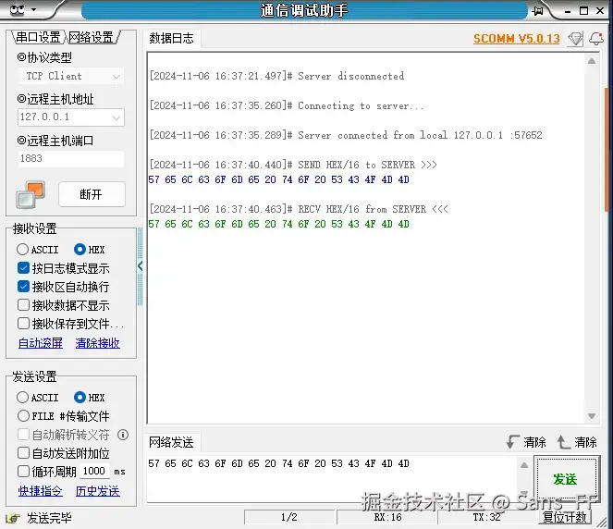Select FILE #传输文件 radio option
Viewport: 613px width, 529px height.
(x=63, y=416)
